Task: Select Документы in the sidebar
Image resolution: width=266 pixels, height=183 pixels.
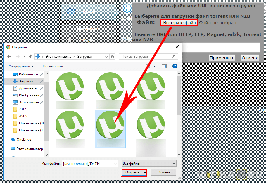Action: click(x=28, y=88)
